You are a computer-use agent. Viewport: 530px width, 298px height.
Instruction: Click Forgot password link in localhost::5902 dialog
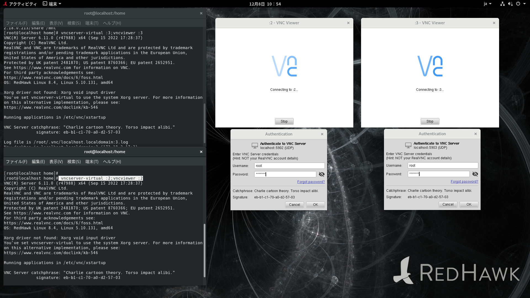(x=311, y=182)
